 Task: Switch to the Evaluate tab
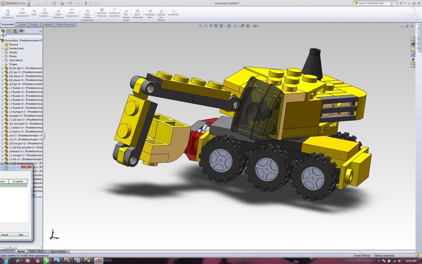point(47,24)
